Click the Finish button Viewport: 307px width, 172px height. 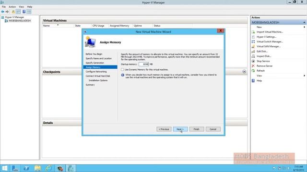click(197, 129)
